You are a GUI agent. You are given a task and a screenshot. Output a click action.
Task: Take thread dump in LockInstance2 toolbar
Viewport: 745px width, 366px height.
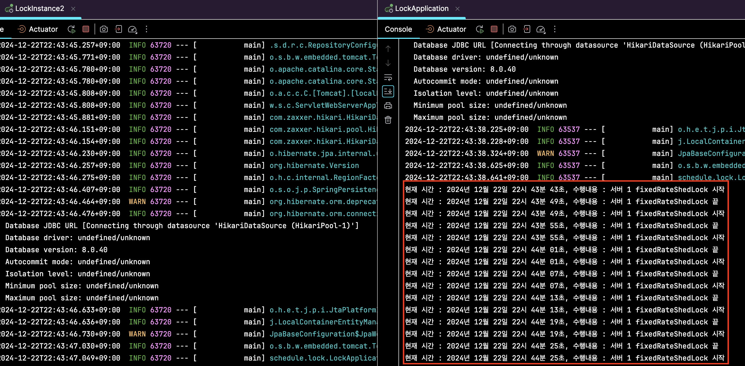click(104, 29)
